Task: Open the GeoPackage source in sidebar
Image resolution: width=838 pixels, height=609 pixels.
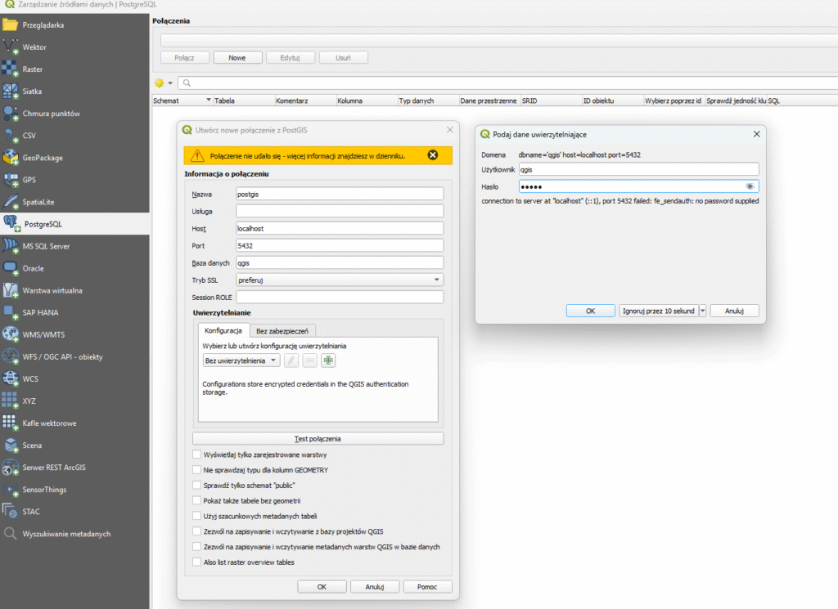Action: click(x=43, y=158)
